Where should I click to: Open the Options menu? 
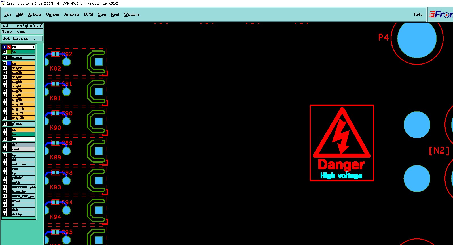pos(53,14)
